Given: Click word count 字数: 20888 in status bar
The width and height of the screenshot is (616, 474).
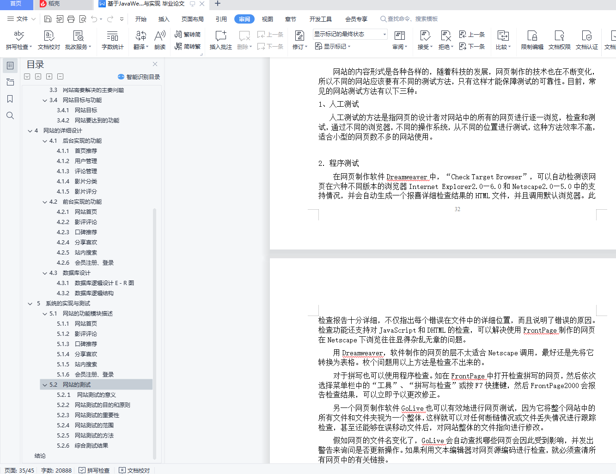Looking at the screenshot, I should (x=56, y=470).
